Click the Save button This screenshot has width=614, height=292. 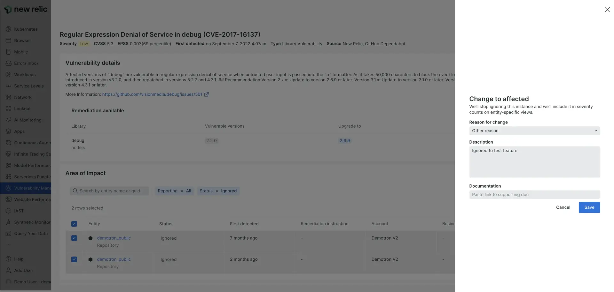(x=589, y=207)
